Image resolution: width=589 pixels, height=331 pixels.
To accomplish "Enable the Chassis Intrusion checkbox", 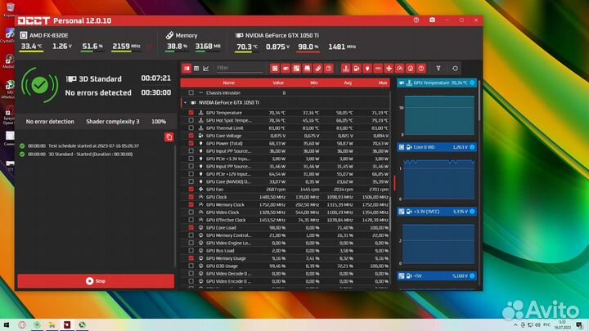I will 191,93.
